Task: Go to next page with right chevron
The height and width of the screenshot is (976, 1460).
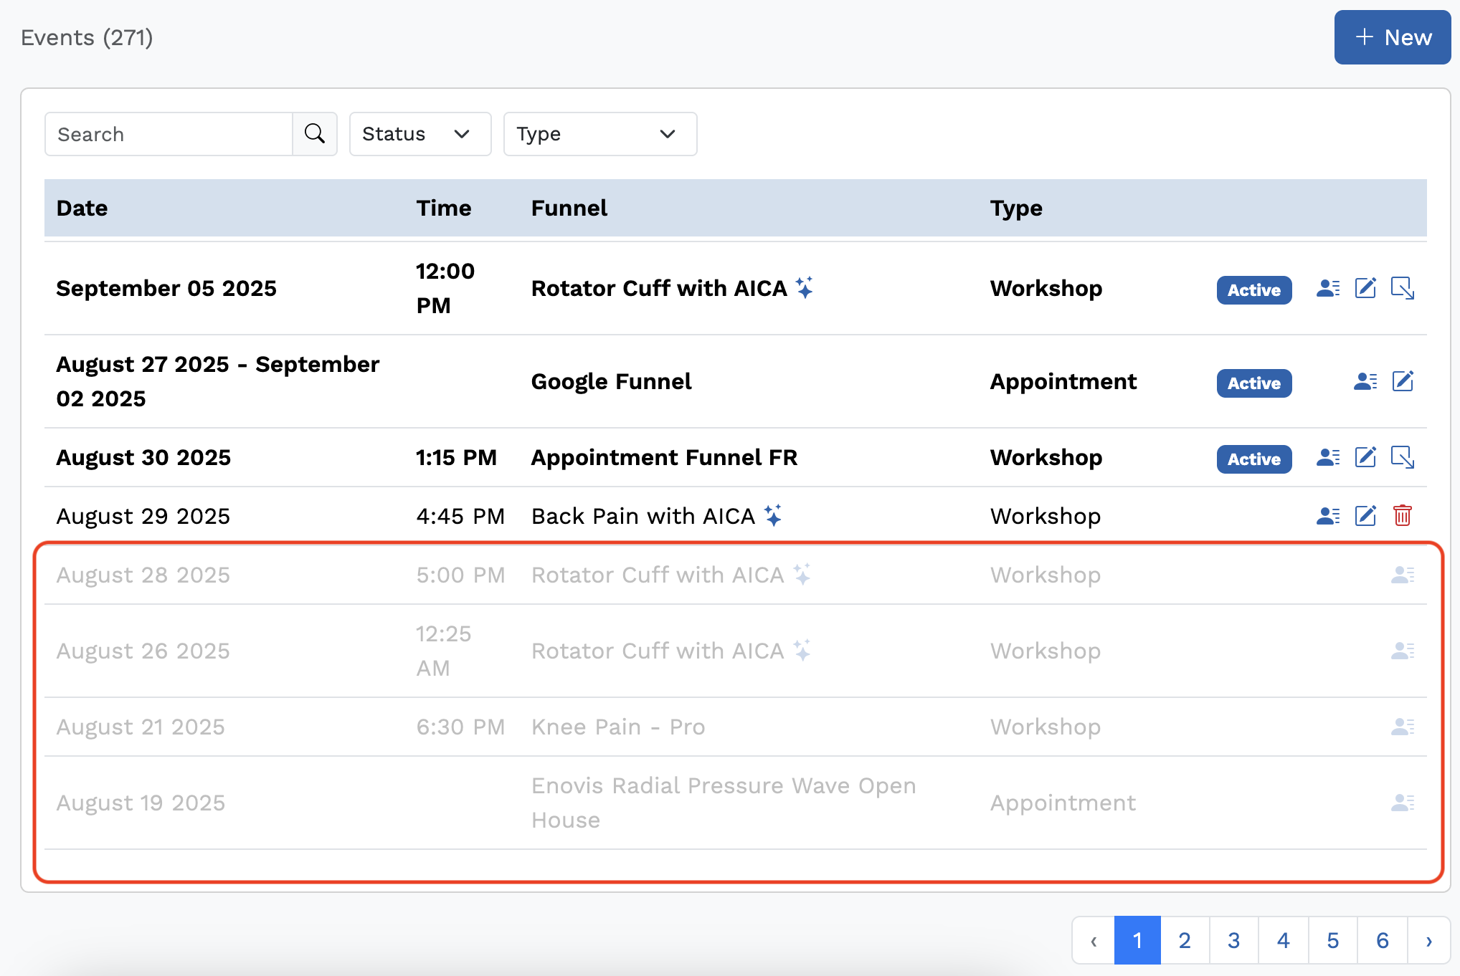Action: 1428,940
